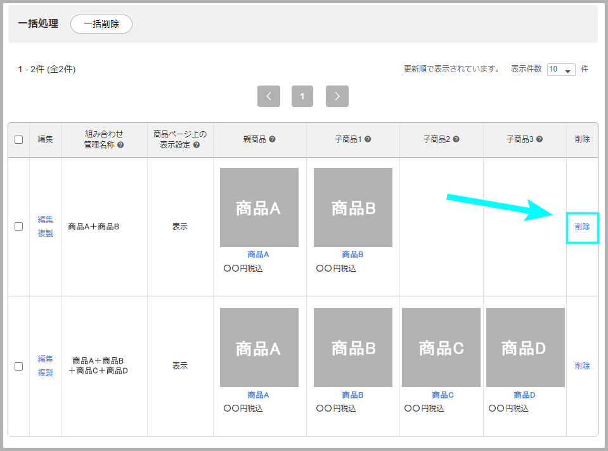Viewport: 608px width, 451px height.
Task: Open 商品B thumbnail in second row
Action: [x=353, y=348]
